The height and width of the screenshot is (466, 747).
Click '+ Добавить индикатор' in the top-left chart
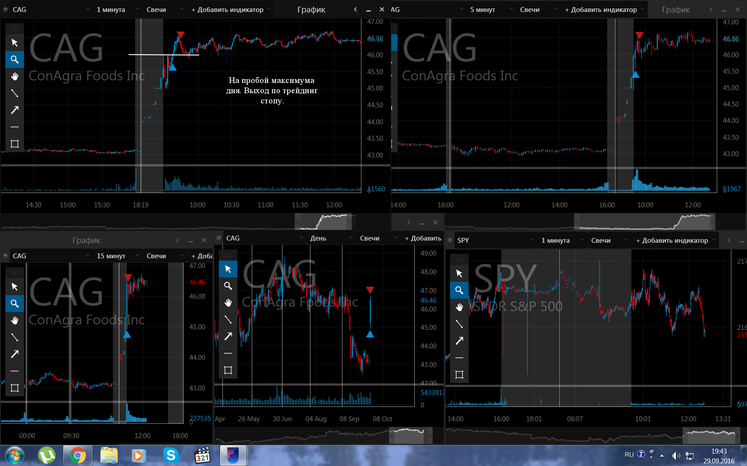pos(231,9)
